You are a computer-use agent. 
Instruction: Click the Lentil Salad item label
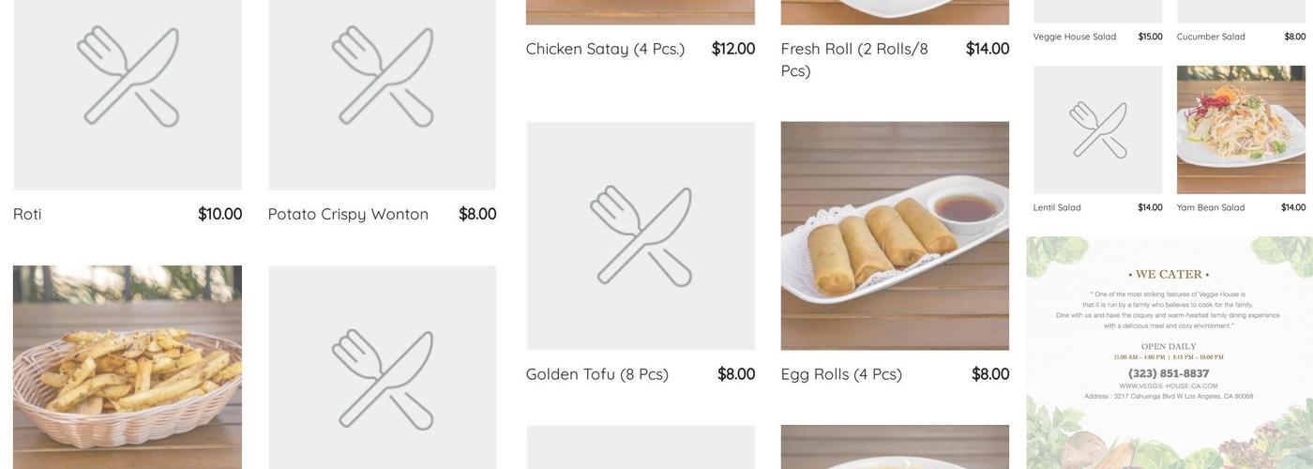click(1057, 207)
